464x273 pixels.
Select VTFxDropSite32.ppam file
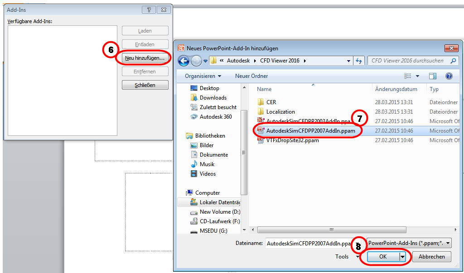(292, 140)
